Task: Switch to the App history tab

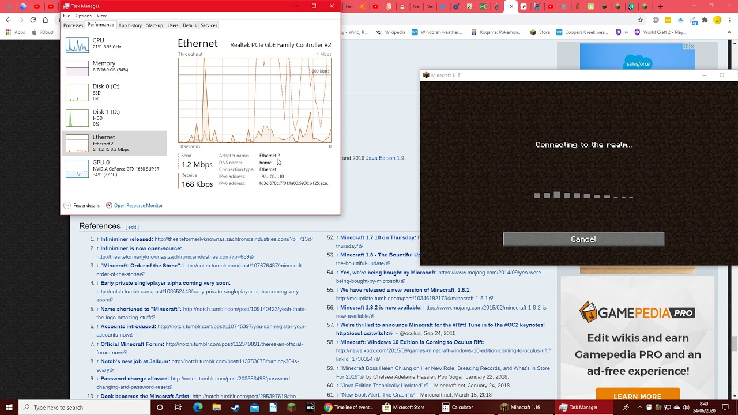Action: [130, 25]
